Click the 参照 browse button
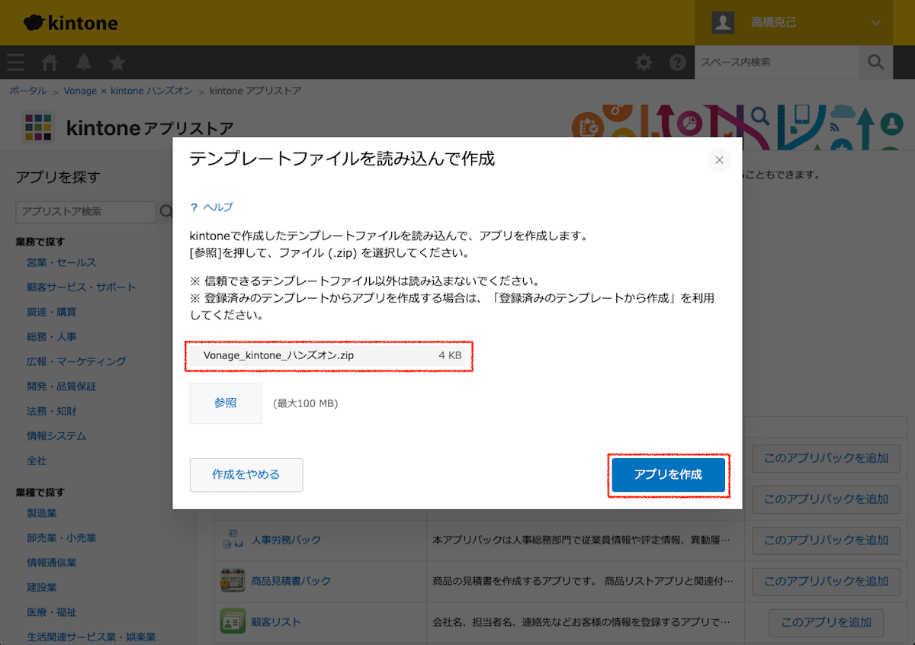The height and width of the screenshot is (645, 915). pos(226,403)
